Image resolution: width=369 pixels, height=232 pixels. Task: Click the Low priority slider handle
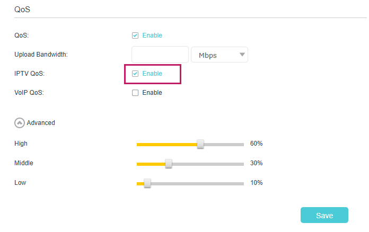(147, 183)
